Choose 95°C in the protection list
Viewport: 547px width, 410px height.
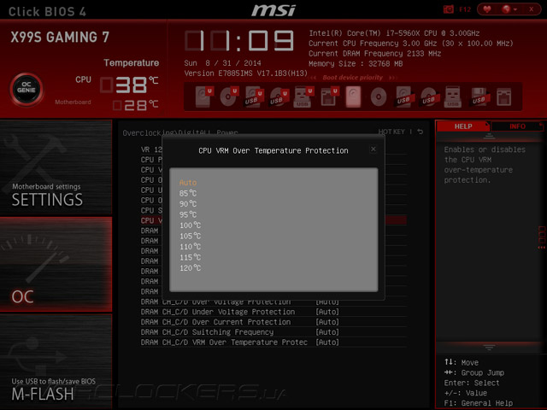tap(188, 214)
